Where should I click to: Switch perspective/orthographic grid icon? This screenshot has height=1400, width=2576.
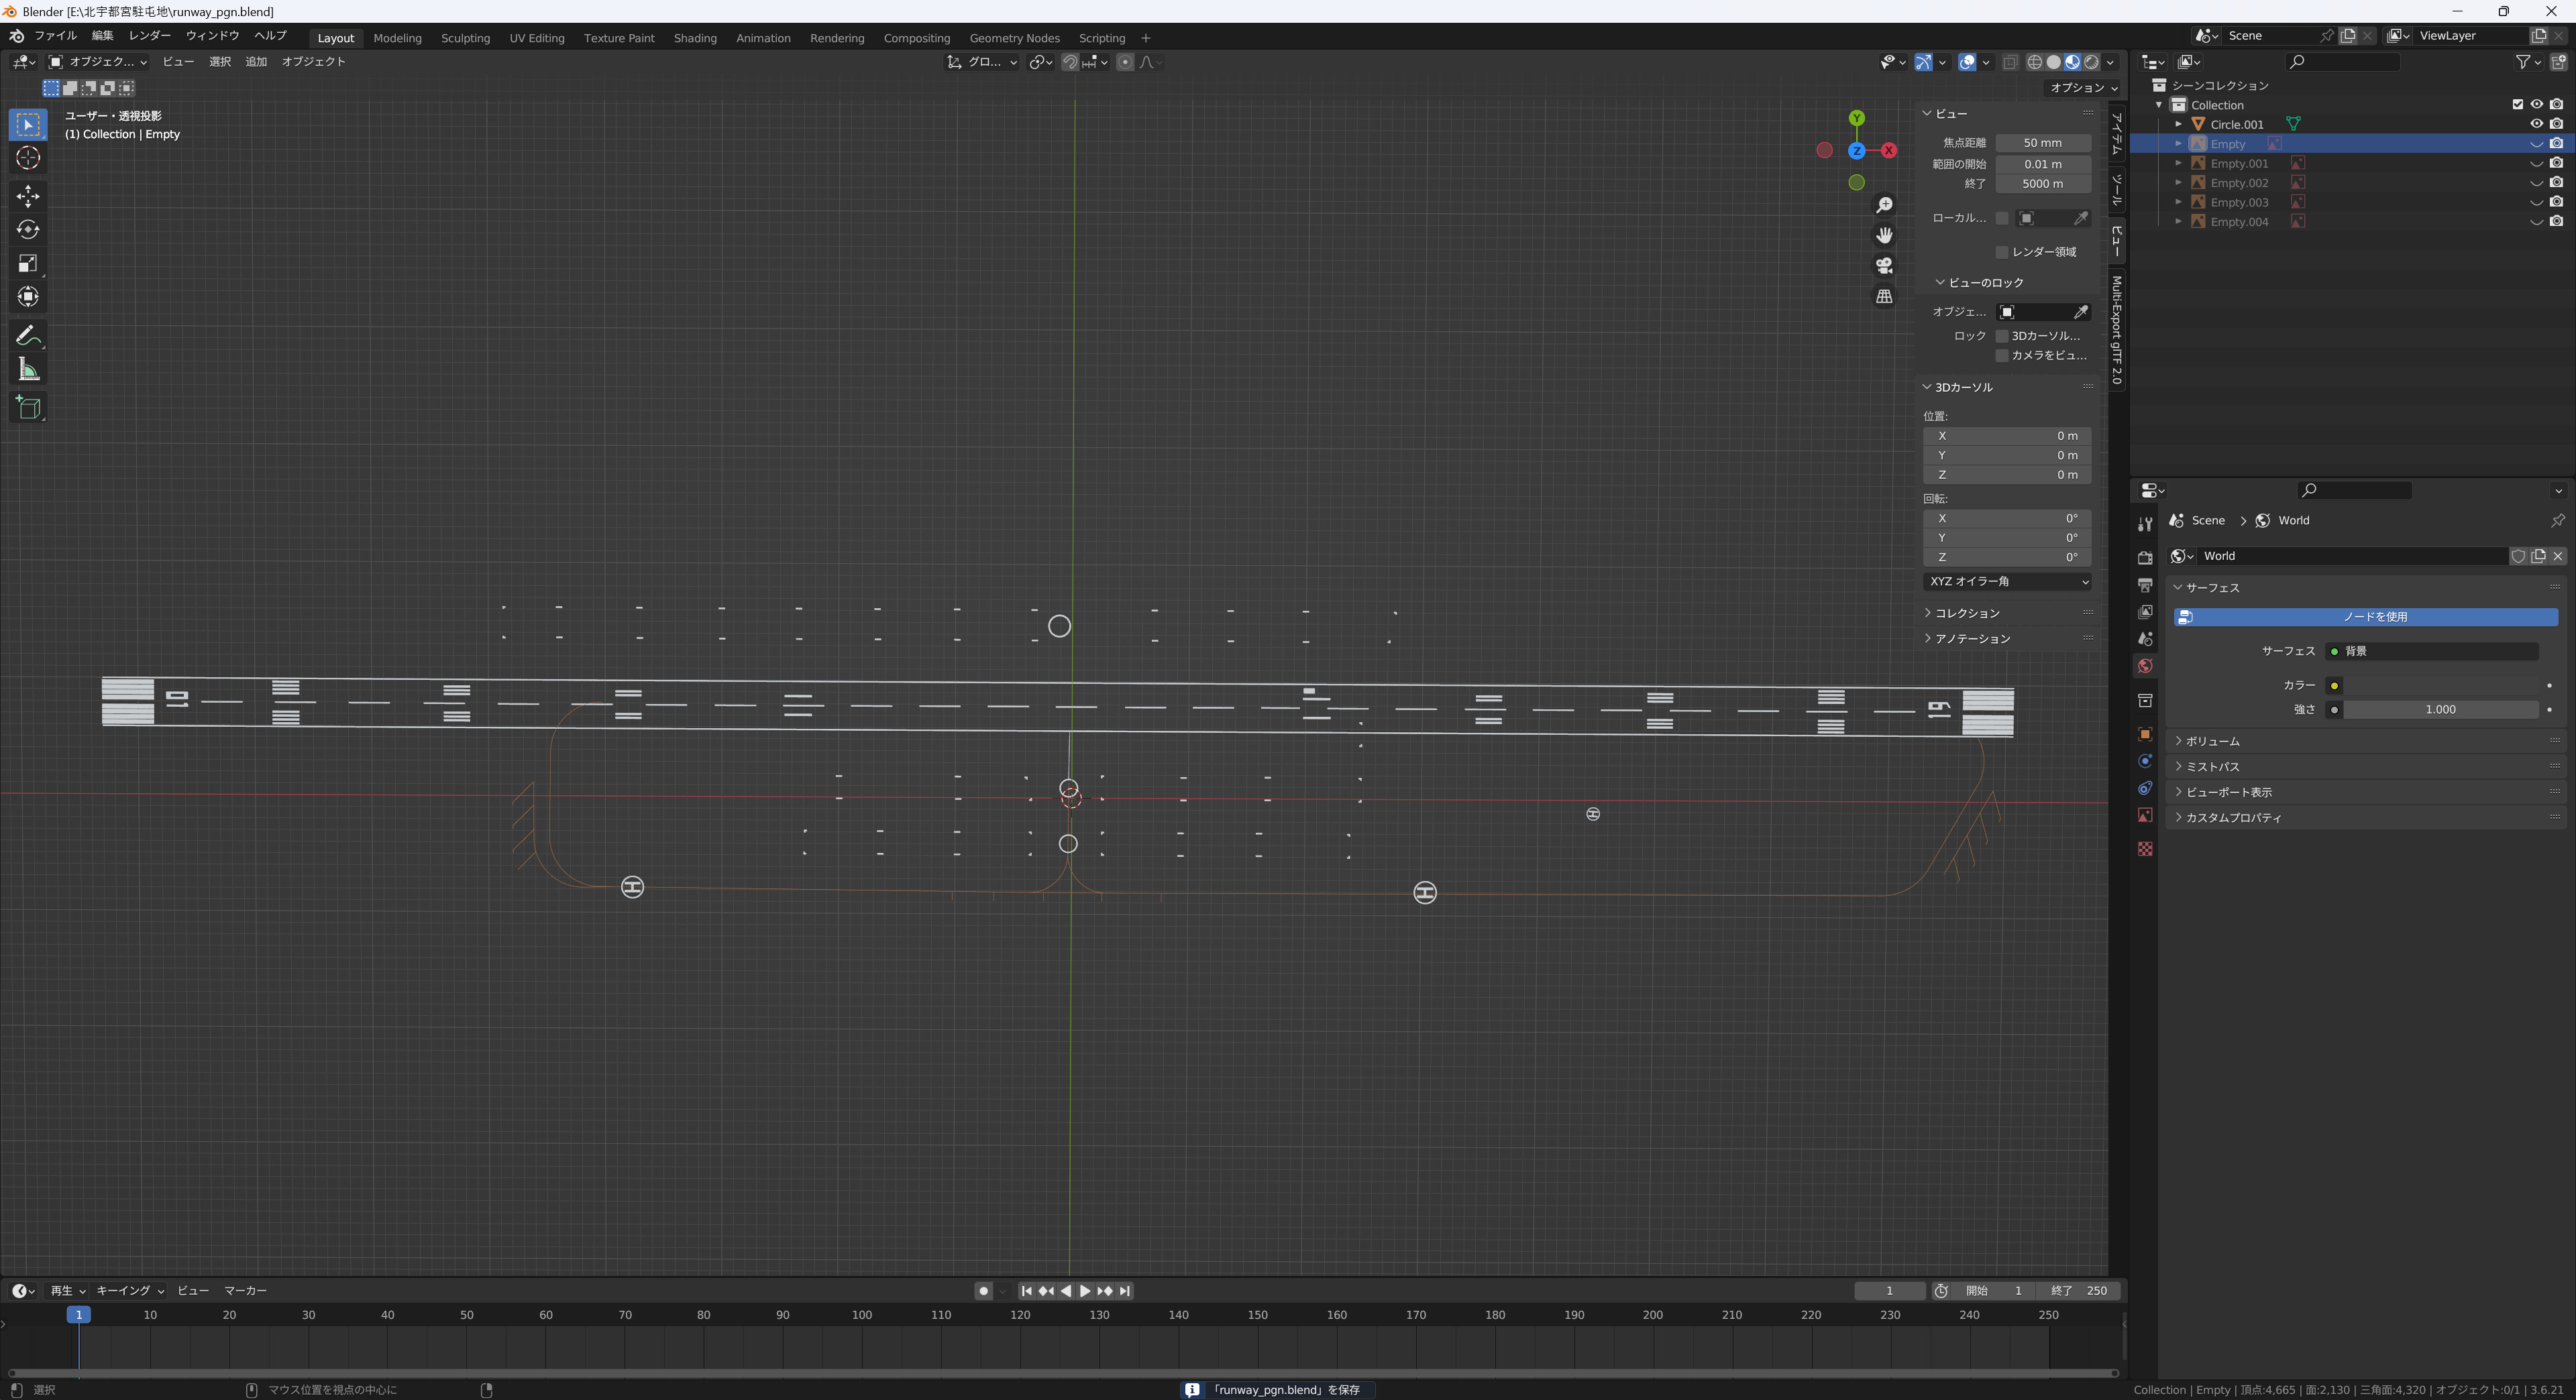click(1884, 297)
